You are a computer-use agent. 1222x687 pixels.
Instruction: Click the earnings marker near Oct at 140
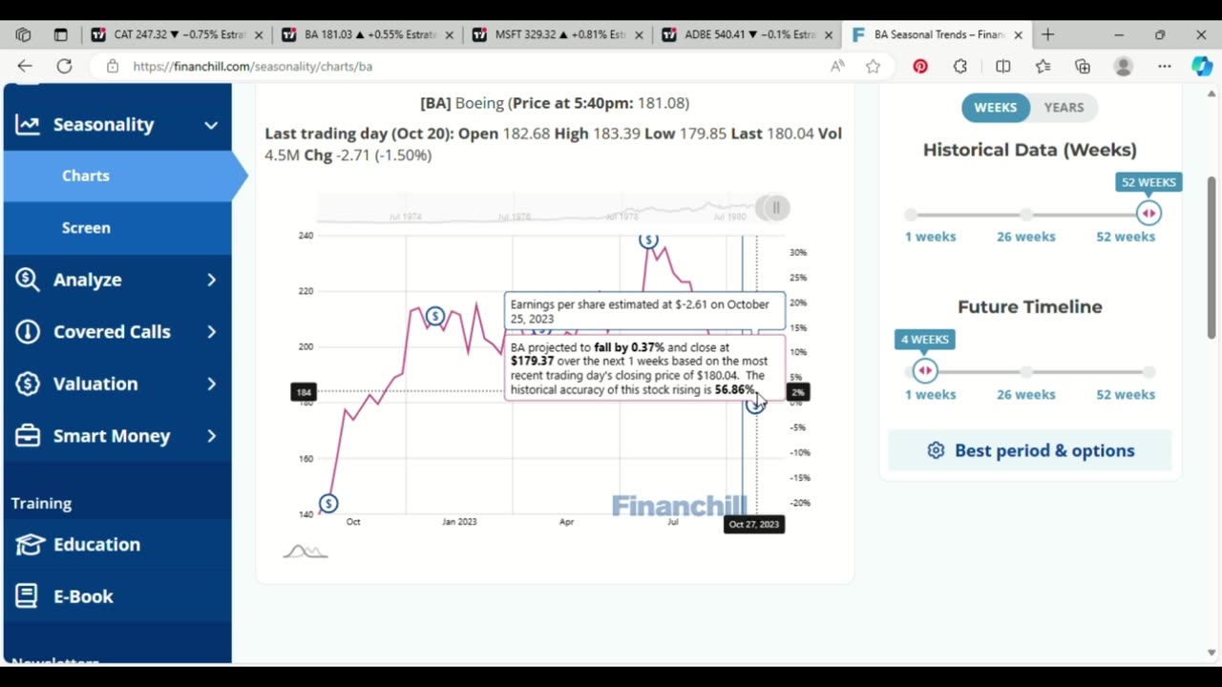coord(328,503)
